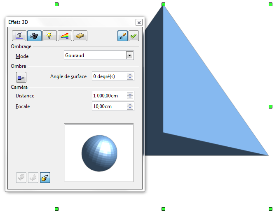Viewport: 279px width, 217px height.
Task: Click the Distance label
Action: pyautogui.click(x=25, y=96)
